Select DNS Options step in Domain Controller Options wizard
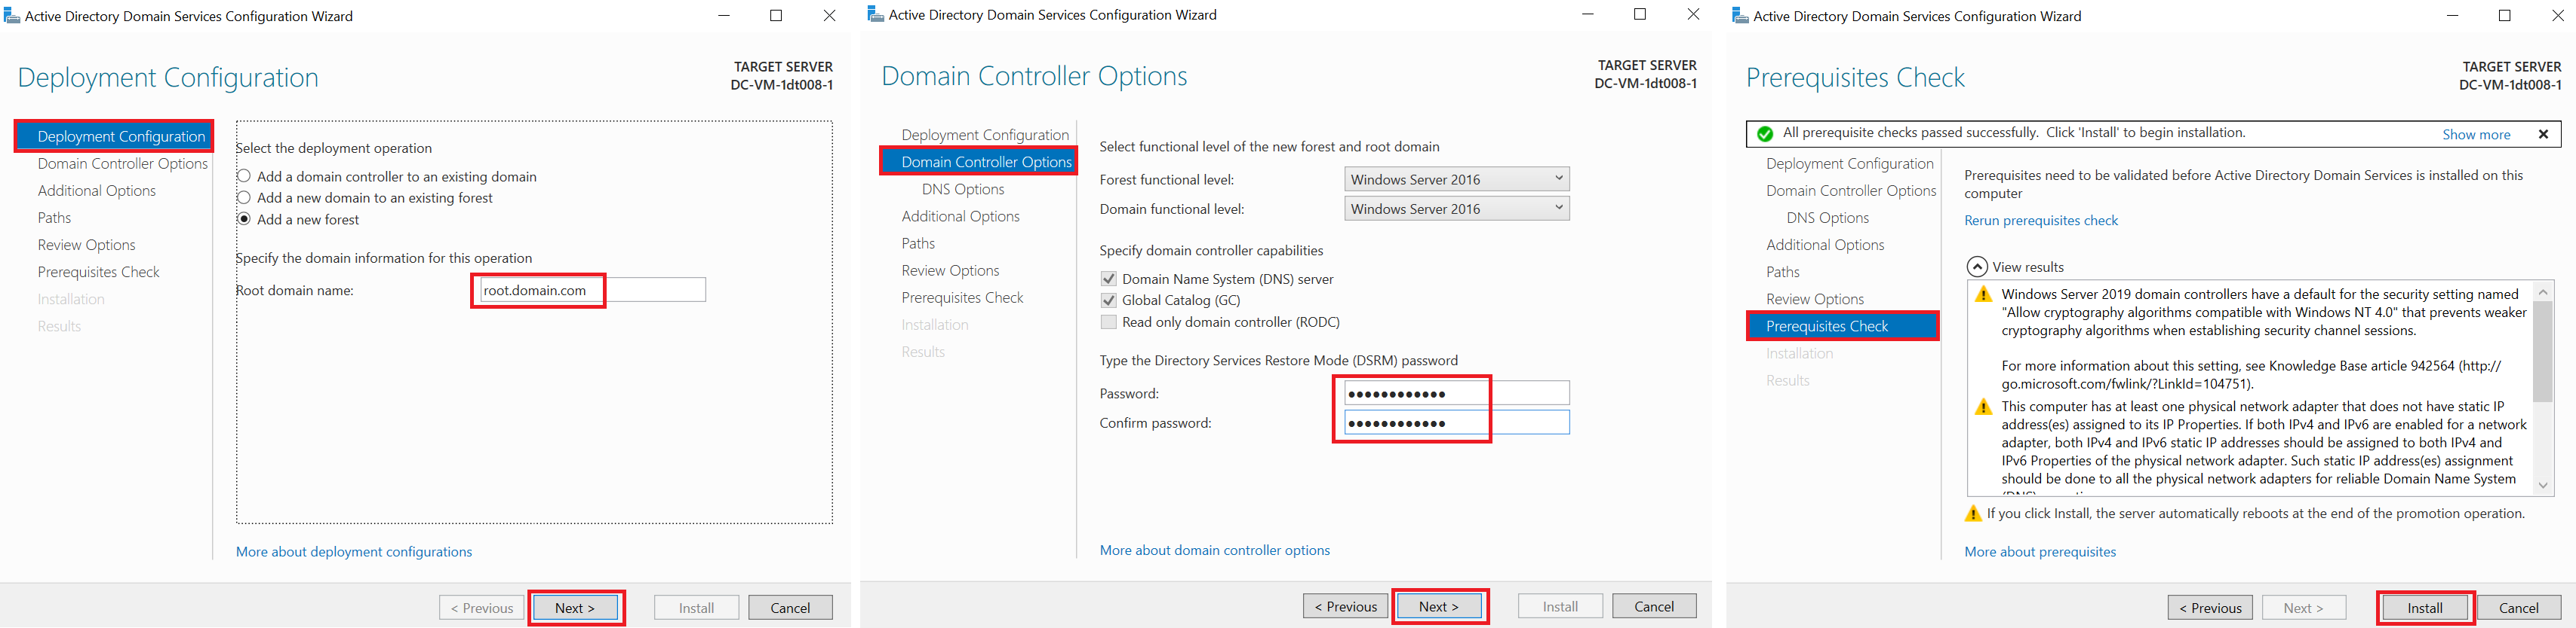 pos(963,189)
